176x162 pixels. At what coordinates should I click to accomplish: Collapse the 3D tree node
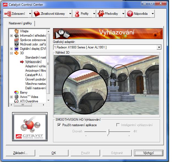tap(11, 53)
